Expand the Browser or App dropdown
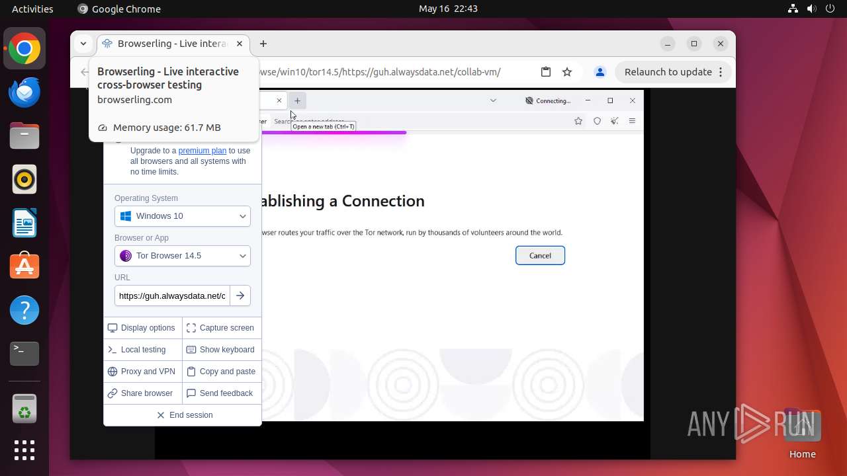The height and width of the screenshot is (476, 847). [183, 256]
